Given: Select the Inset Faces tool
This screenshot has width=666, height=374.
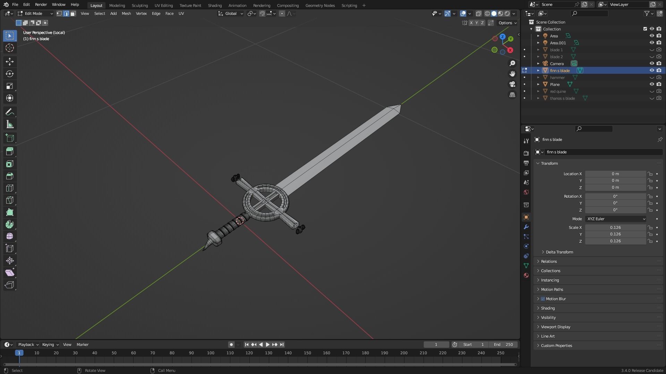Looking at the screenshot, I should tap(10, 164).
